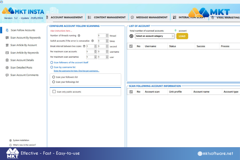Click the threads running spinner arrows
The height and width of the screenshot is (160, 240).
(107, 36)
